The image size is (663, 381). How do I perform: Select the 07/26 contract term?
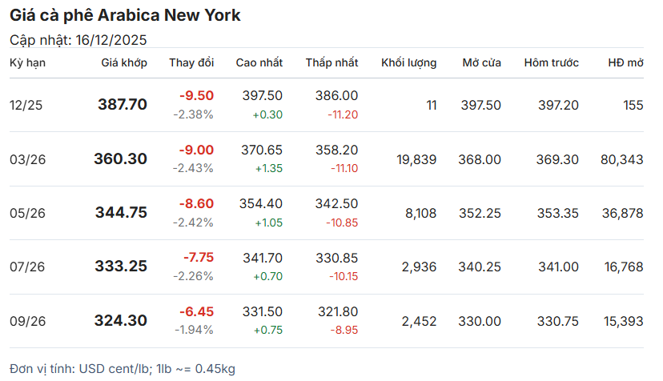28,267
